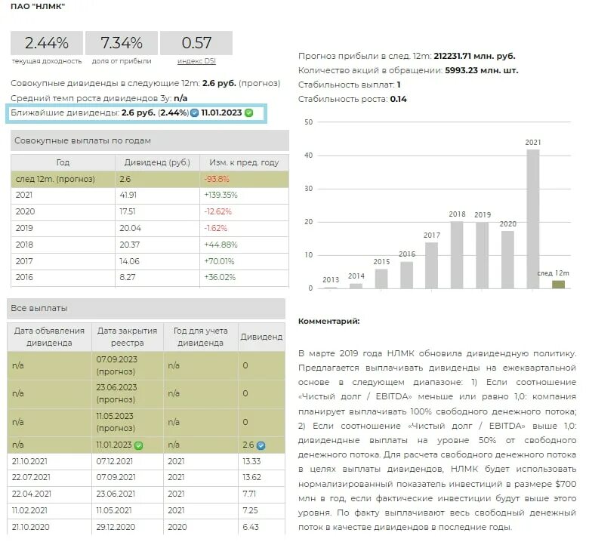The image size is (589, 542).
Task: Click the 212231.71 млн. руб. profit forecast
Action: [474, 56]
